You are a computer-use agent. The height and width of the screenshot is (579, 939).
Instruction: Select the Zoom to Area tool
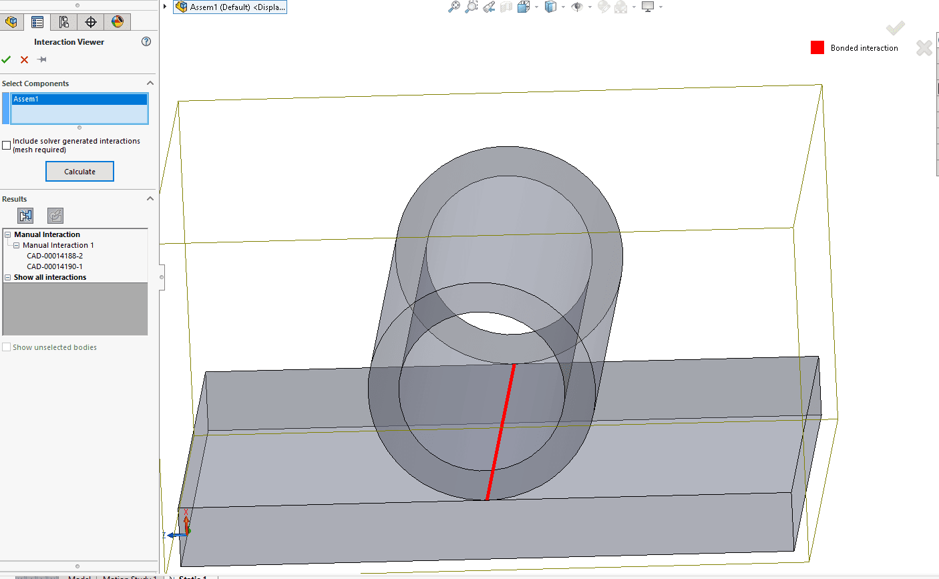471,7
